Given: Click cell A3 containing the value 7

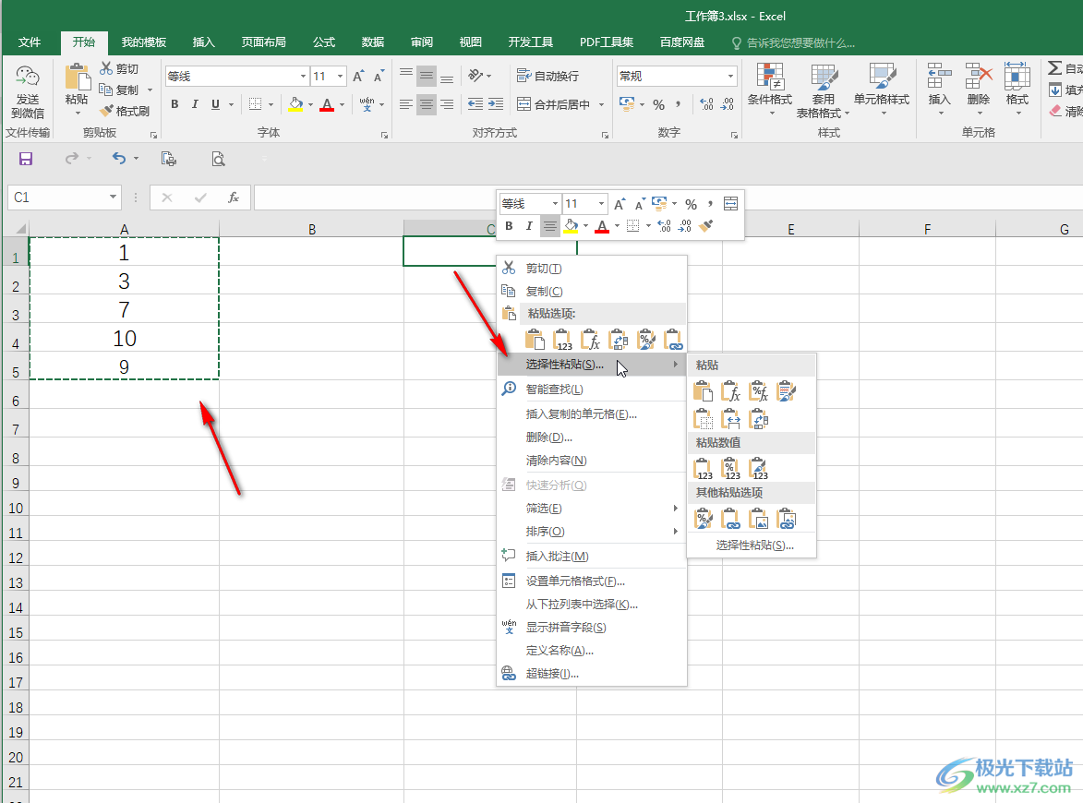Looking at the screenshot, I should tap(124, 309).
